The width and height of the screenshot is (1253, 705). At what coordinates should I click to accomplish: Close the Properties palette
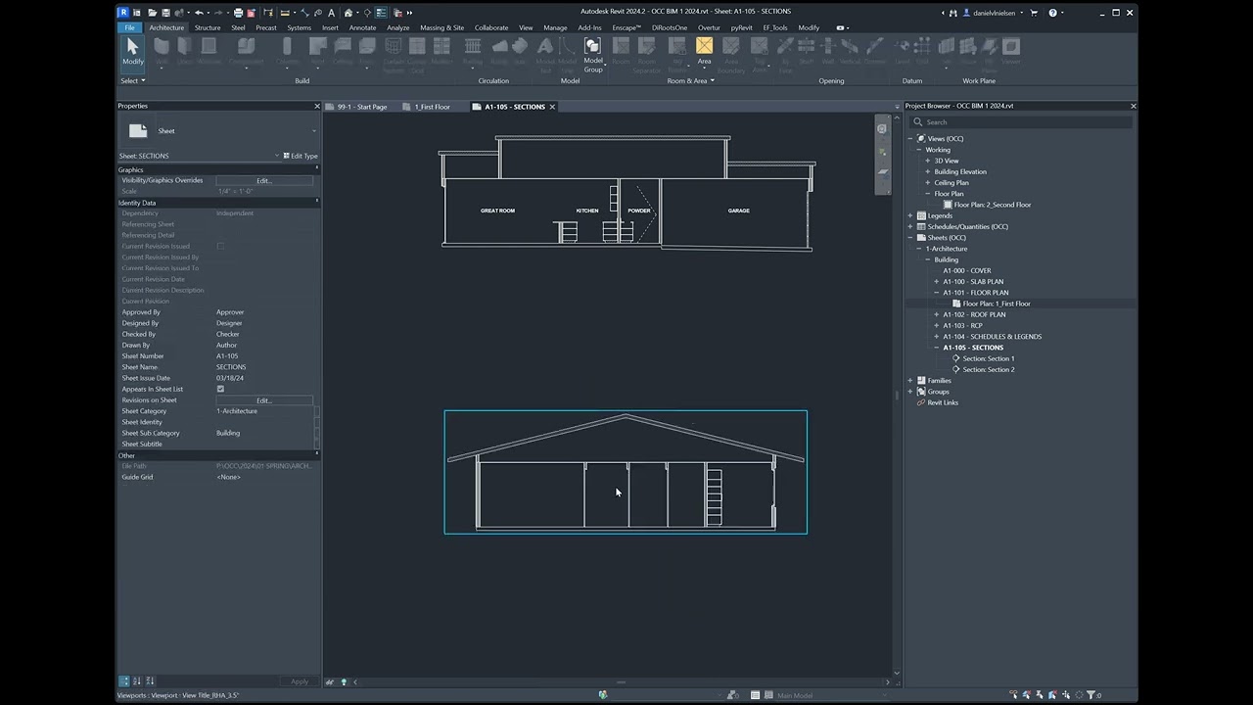tap(317, 106)
